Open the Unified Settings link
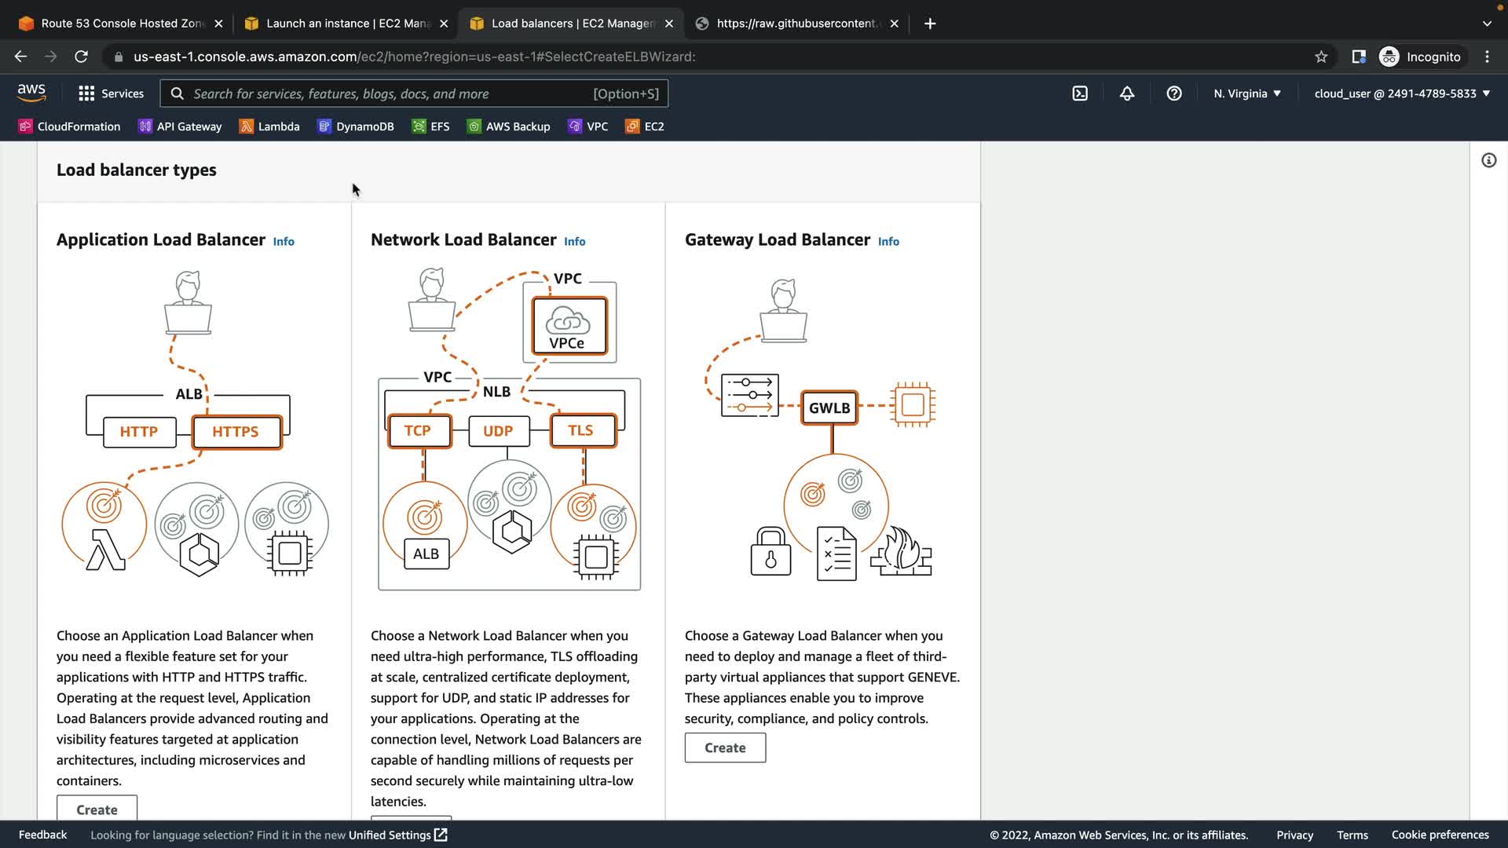Image resolution: width=1508 pixels, height=848 pixels. pos(397,835)
